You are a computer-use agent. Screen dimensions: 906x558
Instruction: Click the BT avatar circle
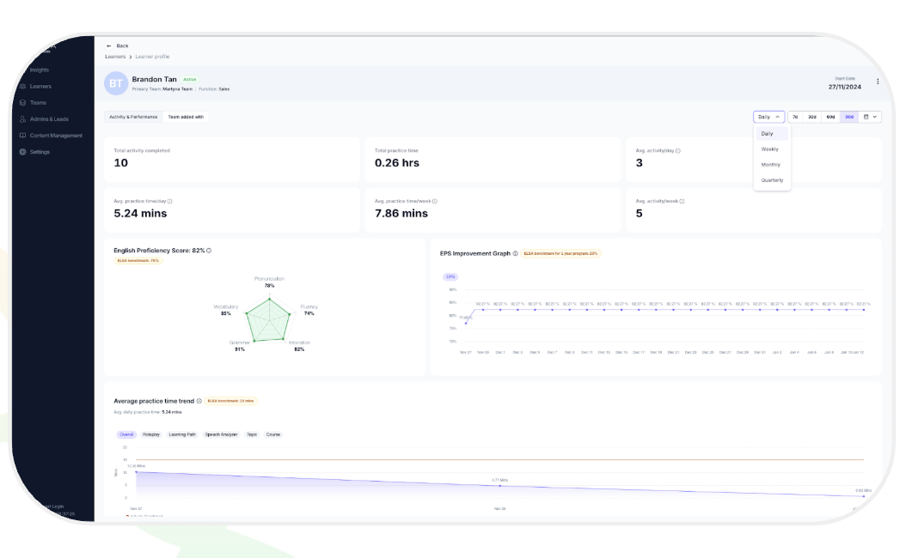tap(115, 83)
